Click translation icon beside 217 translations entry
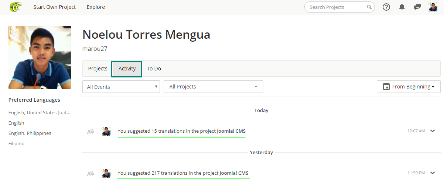Screen dimensions: 444x188 90,173
